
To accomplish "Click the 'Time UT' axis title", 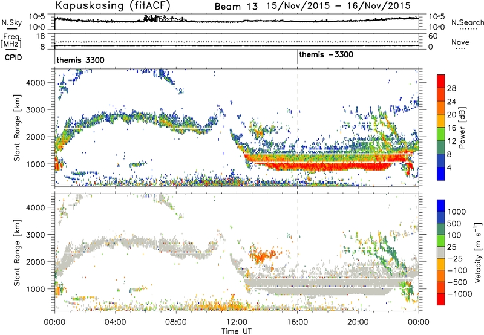I will (x=237, y=331).
